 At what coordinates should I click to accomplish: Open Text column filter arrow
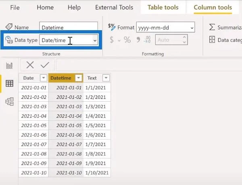click(x=106, y=78)
